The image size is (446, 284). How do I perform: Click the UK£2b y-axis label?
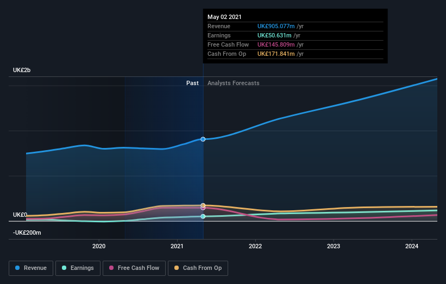[x=22, y=70]
